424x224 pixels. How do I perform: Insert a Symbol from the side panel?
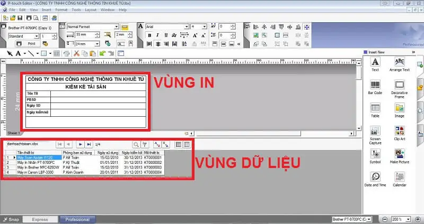(x=375, y=156)
